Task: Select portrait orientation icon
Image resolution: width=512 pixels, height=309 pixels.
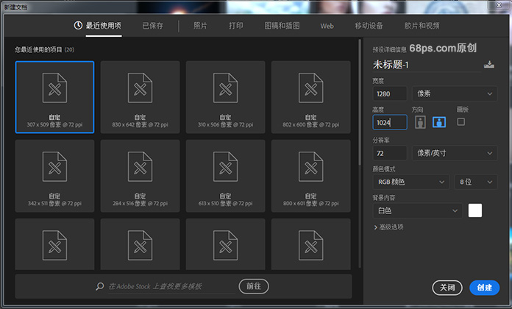Action: coord(420,122)
